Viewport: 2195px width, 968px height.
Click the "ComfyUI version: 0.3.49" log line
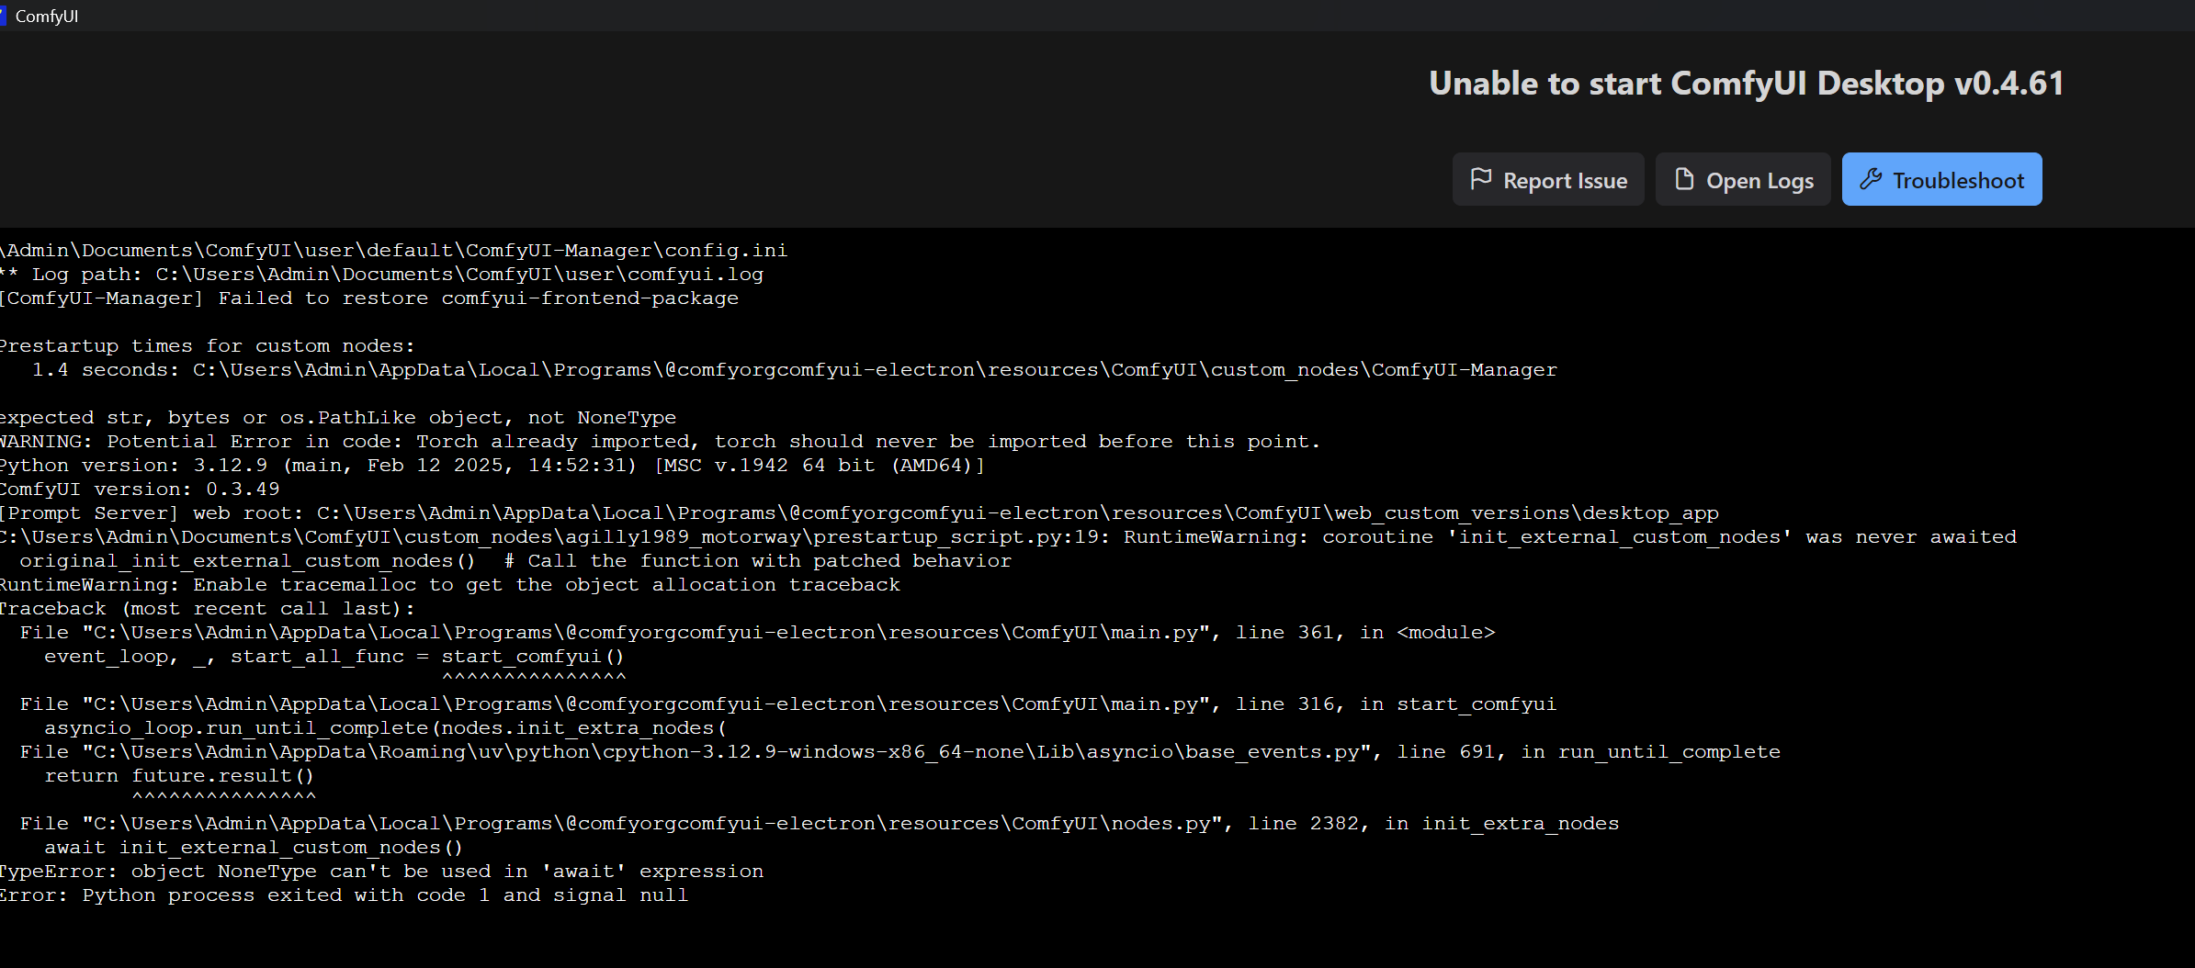(140, 490)
